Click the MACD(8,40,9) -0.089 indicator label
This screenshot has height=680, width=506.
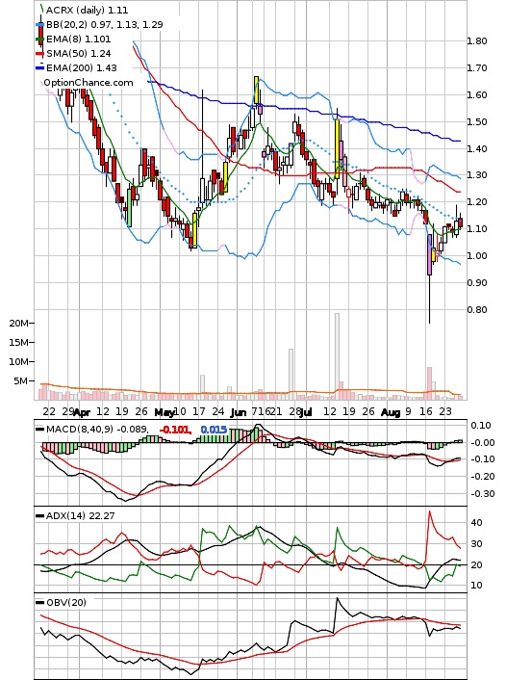(97, 430)
